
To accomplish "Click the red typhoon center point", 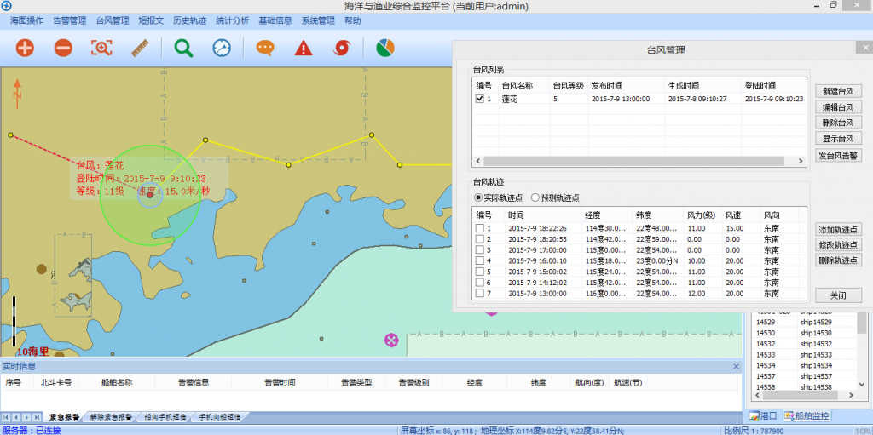I will click(x=150, y=195).
